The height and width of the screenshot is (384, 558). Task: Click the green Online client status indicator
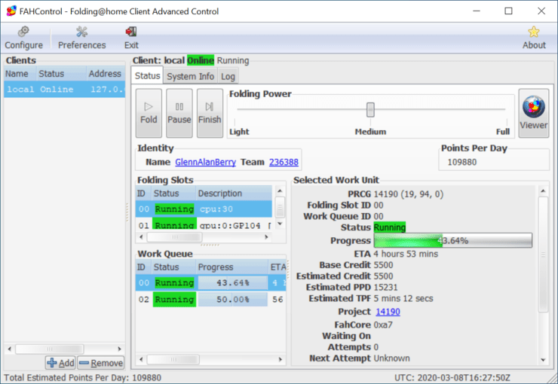click(201, 60)
